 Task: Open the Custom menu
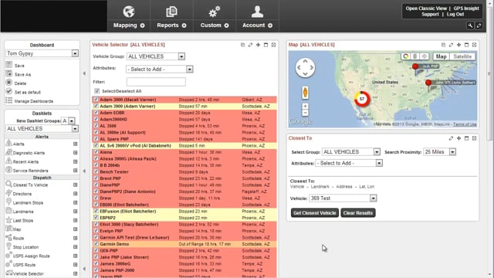(215, 16)
